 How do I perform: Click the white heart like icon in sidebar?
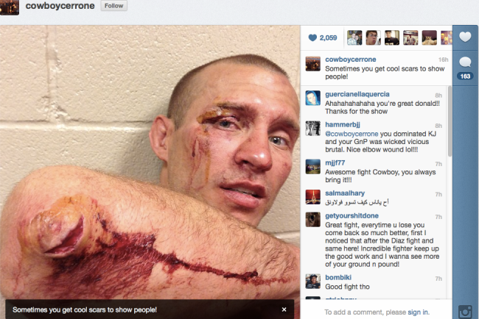[465, 37]
